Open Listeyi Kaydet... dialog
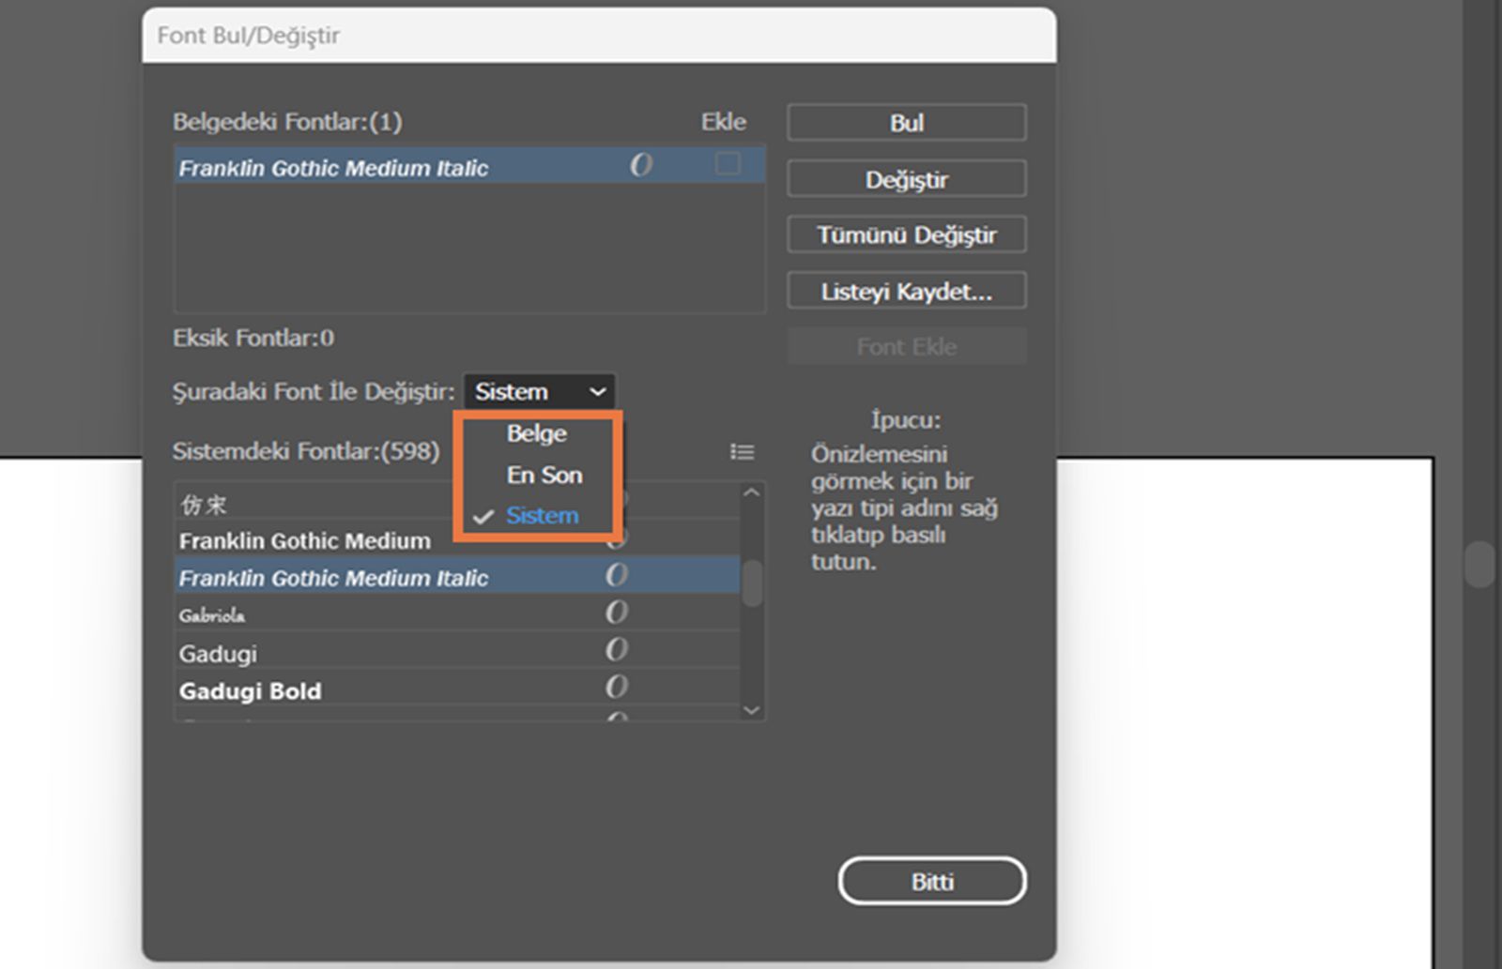Viewport: 1502px width, 969px height. point(906,291)
